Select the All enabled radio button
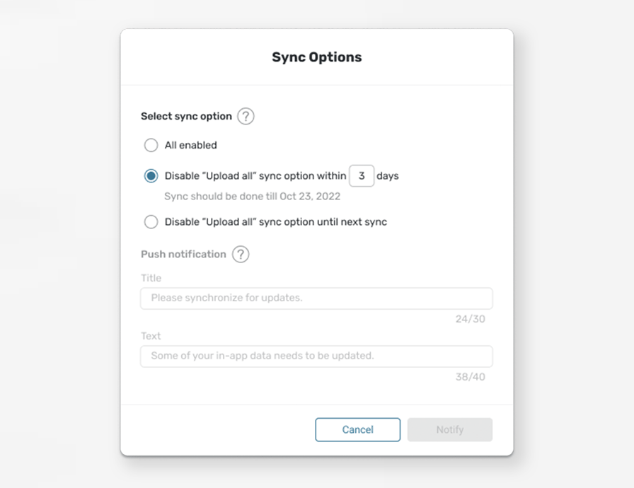 (151, 145)
